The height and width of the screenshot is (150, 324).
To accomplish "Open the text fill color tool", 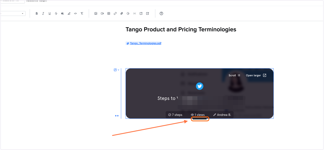I will pos(63,13).
